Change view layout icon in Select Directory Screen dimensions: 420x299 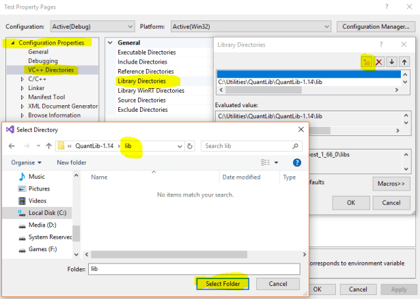click(x=265, y=162)
